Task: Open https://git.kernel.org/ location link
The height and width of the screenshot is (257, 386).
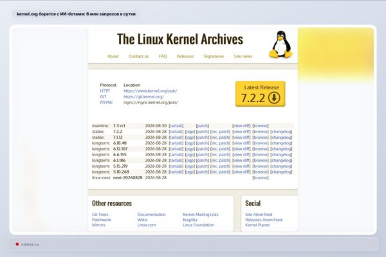Action: (143, 96)
